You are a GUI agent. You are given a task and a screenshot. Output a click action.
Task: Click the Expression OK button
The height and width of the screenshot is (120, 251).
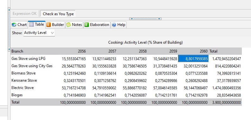pos(24,14)
